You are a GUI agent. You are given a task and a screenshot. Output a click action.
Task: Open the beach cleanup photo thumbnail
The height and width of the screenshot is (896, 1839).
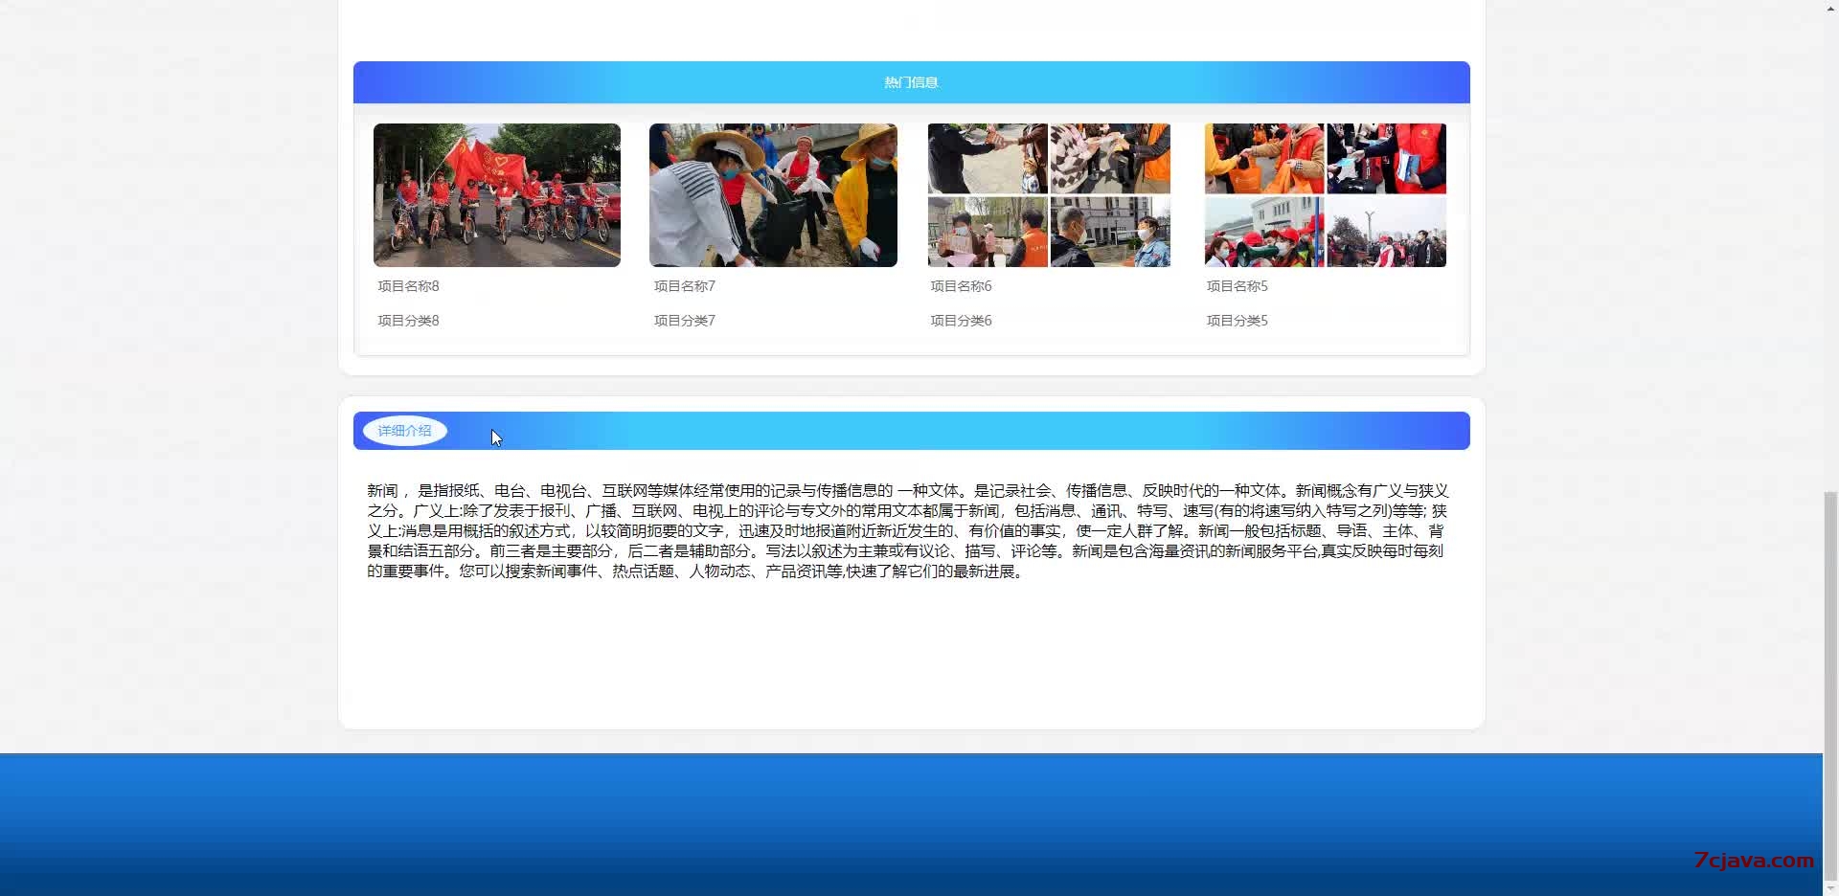click(x=773, y=194)
